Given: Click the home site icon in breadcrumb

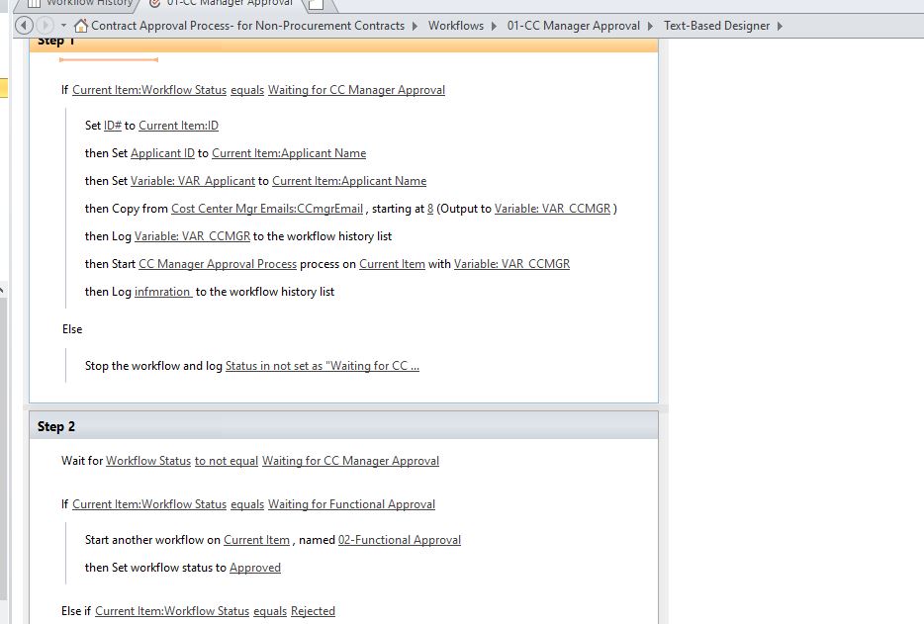Looking at the screenshot, I should click(x=81, y=26).
